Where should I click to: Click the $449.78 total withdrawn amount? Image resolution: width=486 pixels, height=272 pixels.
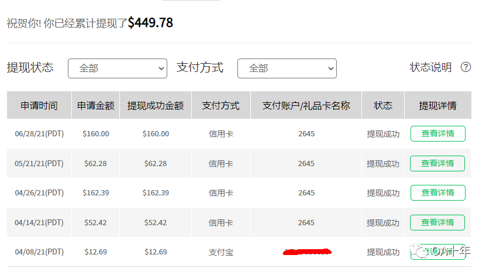tap(150, 23)
